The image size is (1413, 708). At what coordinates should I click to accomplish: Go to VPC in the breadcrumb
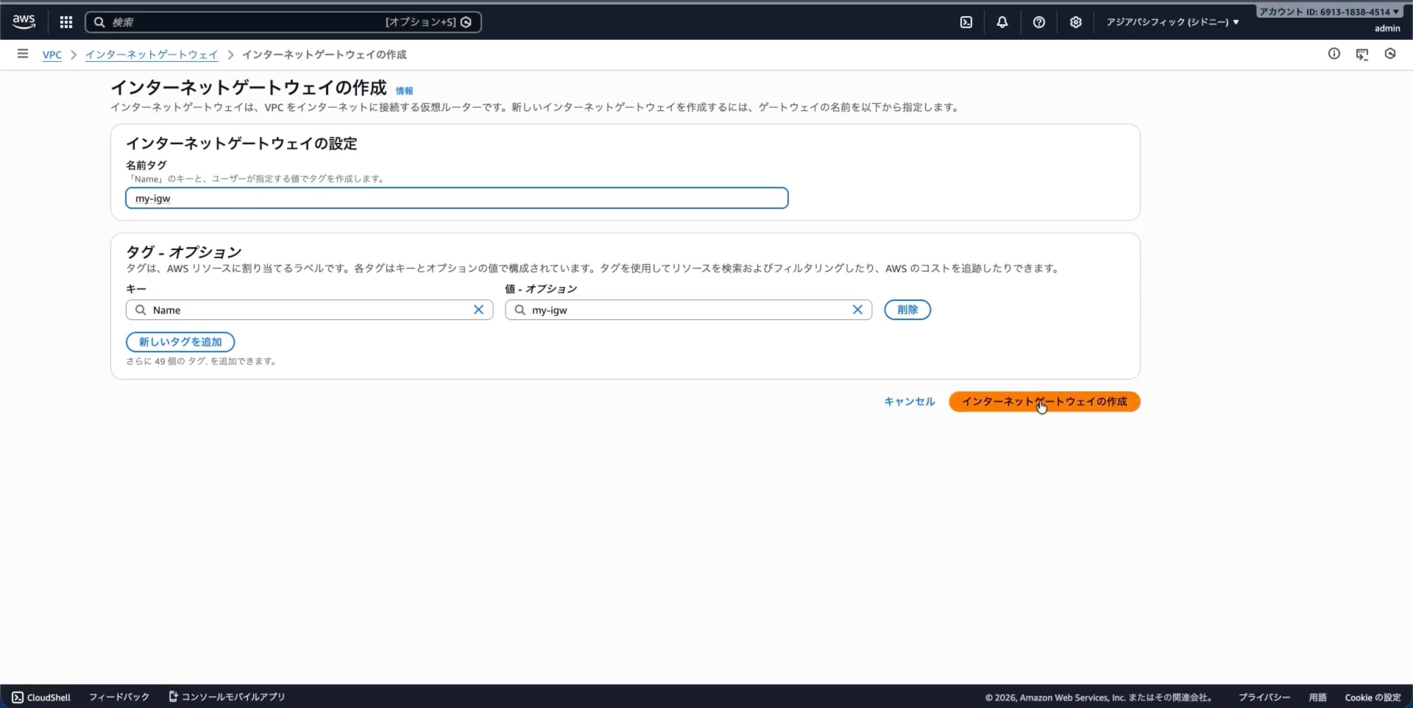coord(52,55)
